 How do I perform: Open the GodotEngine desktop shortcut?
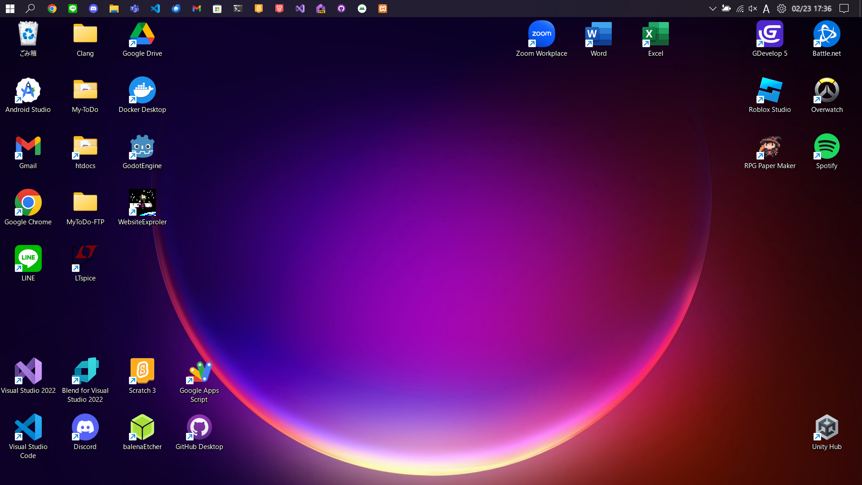(x=142, y=151)
